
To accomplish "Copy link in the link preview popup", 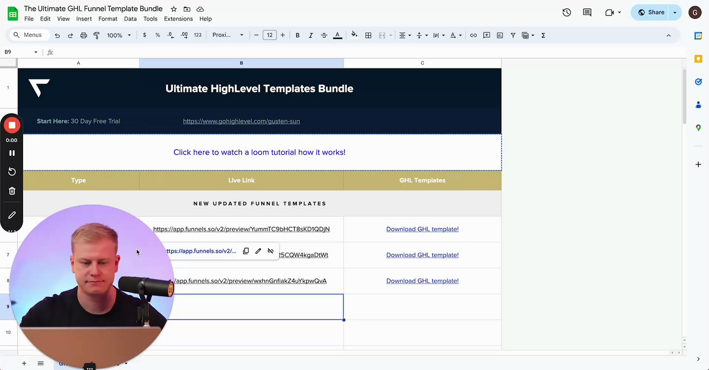I will pos(246,251).
